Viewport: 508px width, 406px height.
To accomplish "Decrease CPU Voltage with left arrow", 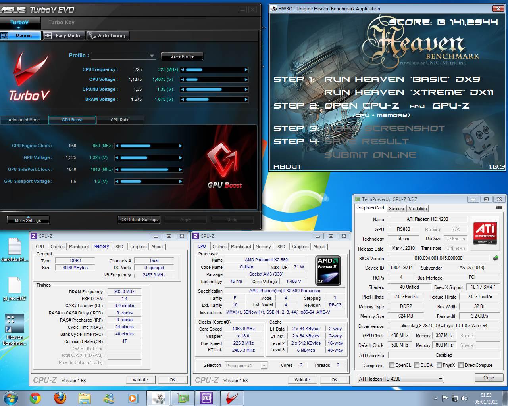I will pos(183,80).
